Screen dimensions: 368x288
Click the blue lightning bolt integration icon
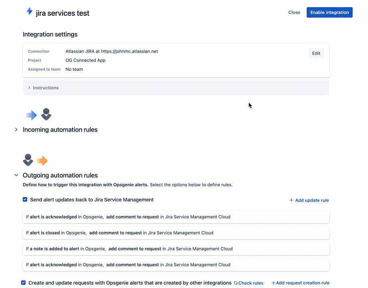[30, 11]
